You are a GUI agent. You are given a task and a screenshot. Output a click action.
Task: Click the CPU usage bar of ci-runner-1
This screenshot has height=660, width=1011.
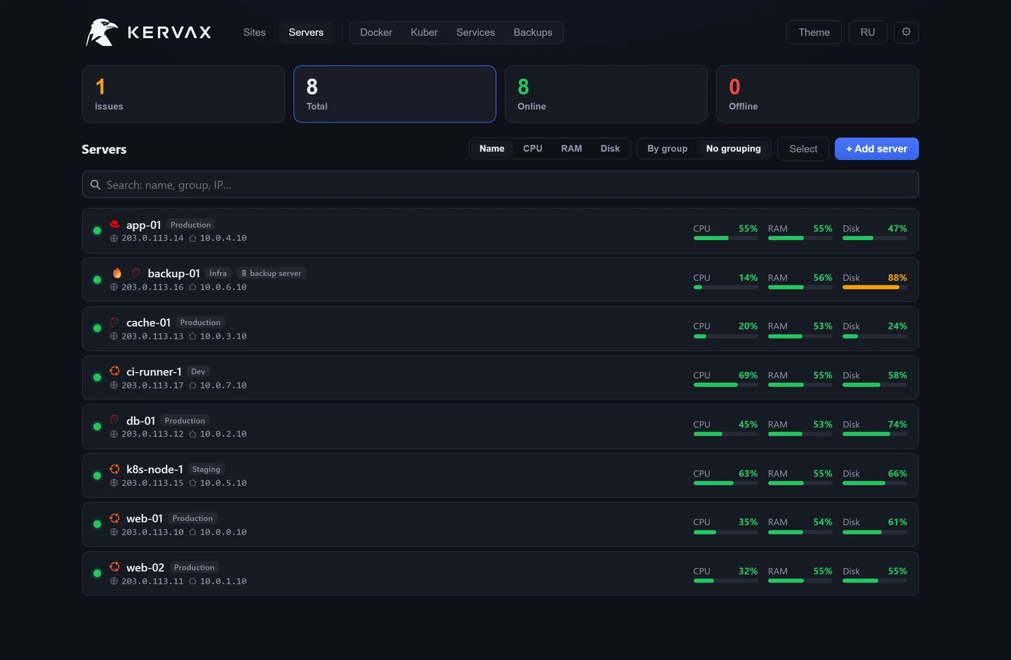pos(726,385)
